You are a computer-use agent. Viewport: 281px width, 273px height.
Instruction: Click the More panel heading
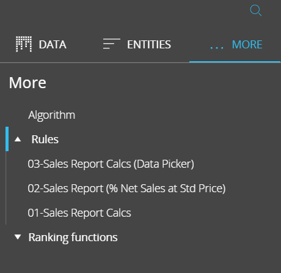point(27,83)
